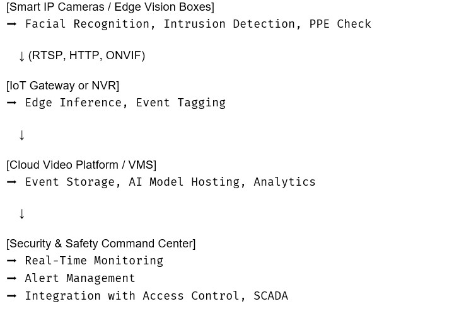The height and width of the screenshot is (316, 459).
Task: Click on the words Event Tagging
Action: [181, 103]
